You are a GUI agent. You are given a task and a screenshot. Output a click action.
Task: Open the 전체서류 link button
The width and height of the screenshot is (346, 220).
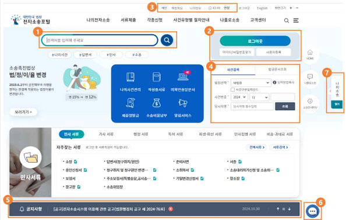(256, 147)
